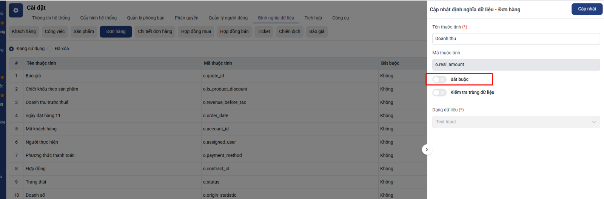The width and height of the screenshot is (604, 199).
Task: Click the Mã thuộc tính field
Action: pyautogui.click(x=516, y=64)
